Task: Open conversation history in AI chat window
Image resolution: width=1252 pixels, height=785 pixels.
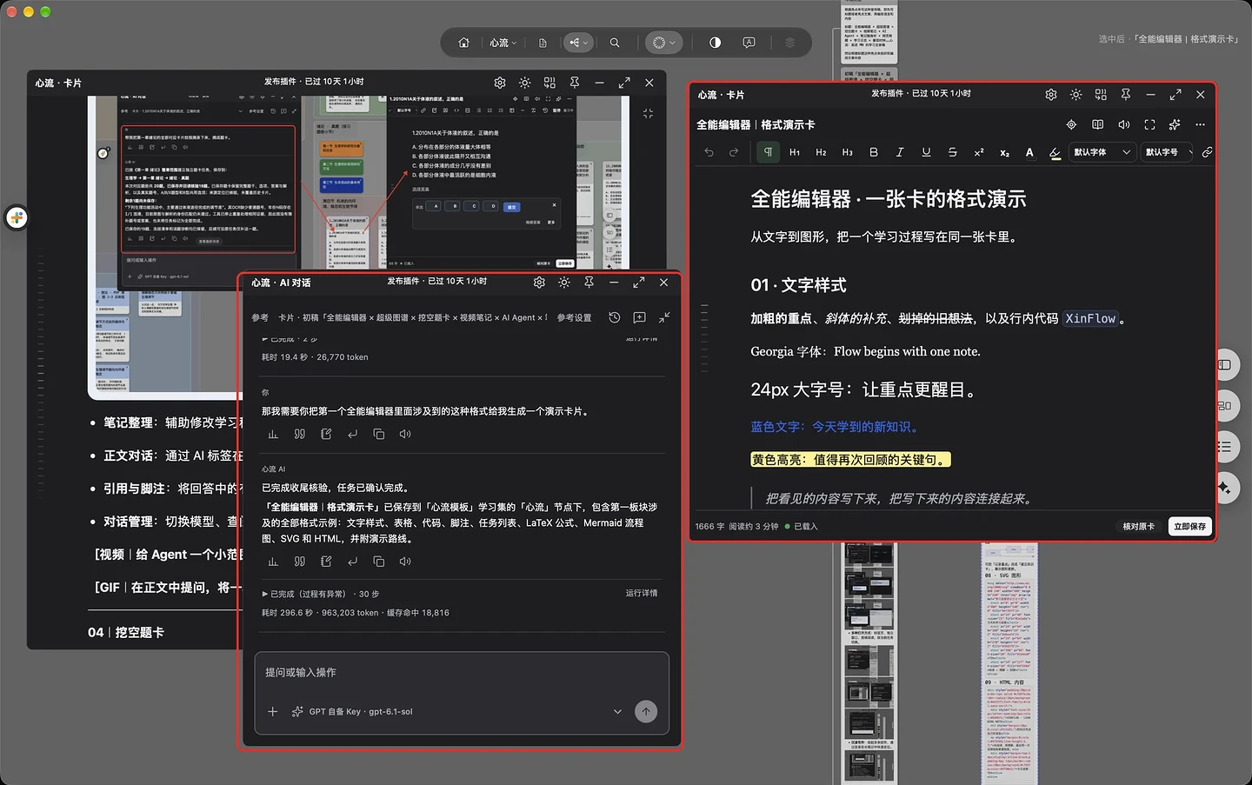Action: coord(614,317)
